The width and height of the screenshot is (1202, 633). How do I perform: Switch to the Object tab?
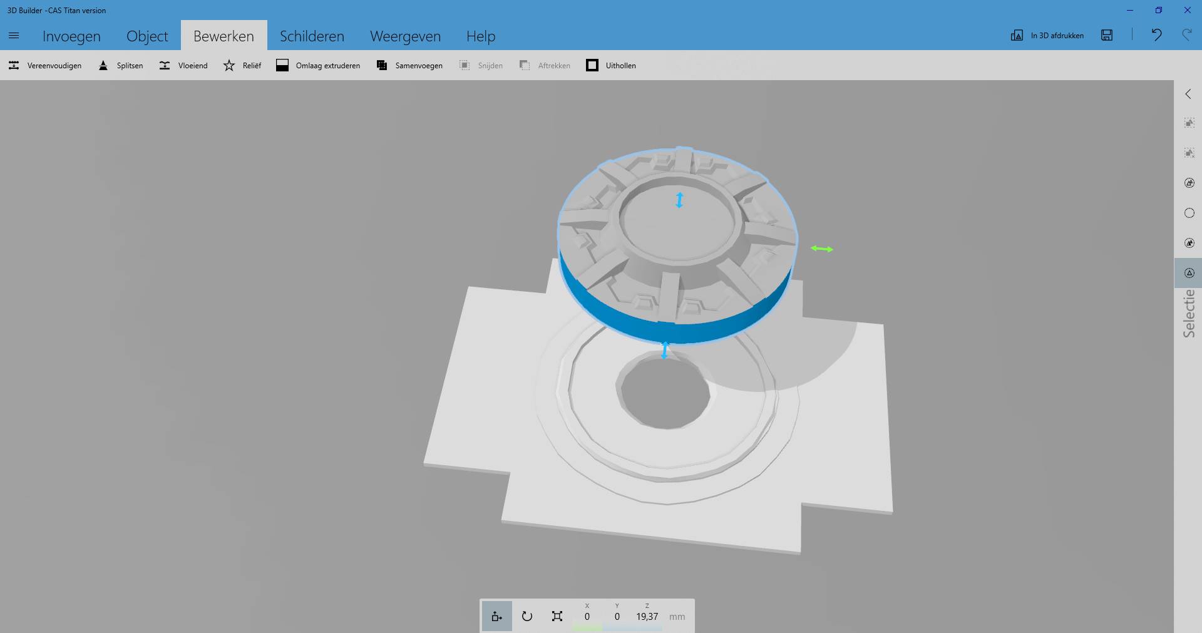coord(147,36)
